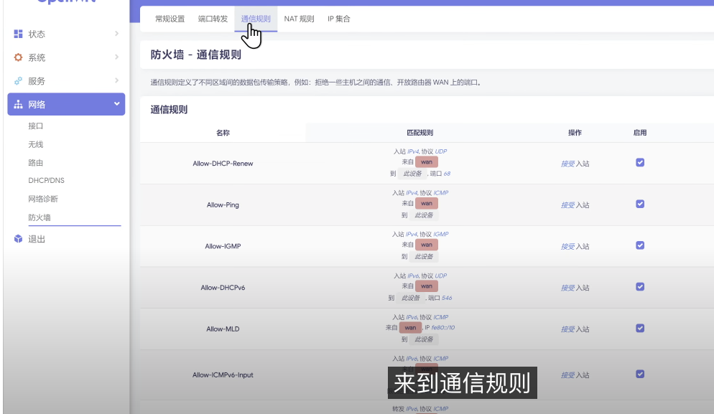Click the 服务 icon in sidebar
This screenshot has height=414, width=714.
pyautogui.click(x=19, y=81)
